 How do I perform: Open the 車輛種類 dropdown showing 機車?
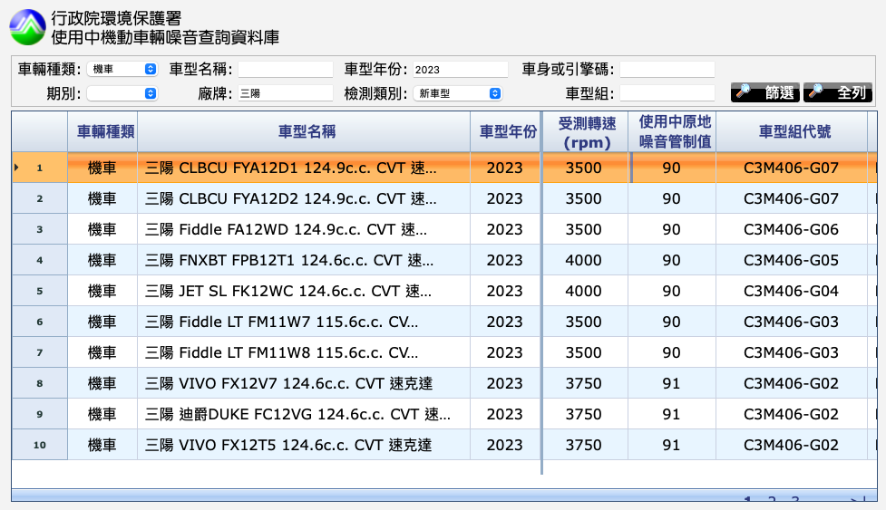(122, 69)
